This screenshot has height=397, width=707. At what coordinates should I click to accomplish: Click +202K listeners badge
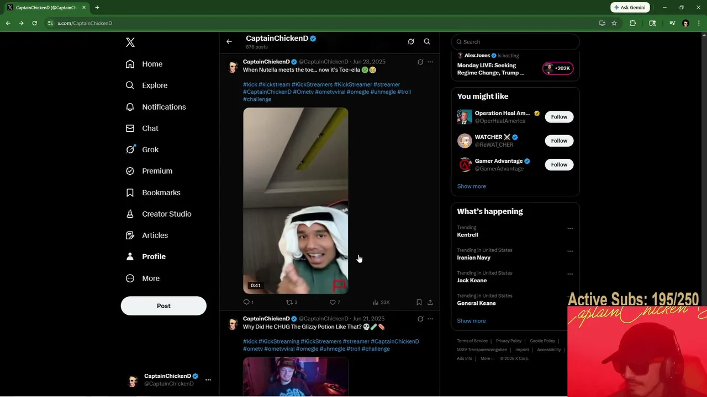point(558,68)
